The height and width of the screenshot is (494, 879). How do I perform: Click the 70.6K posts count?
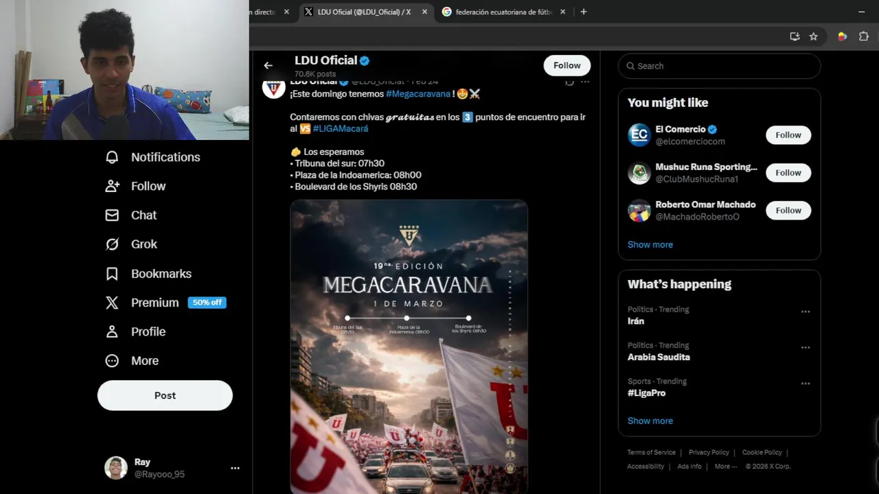point(315,74)
